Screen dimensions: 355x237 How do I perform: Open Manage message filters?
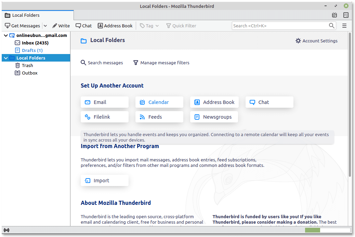[x=161, y=63]
